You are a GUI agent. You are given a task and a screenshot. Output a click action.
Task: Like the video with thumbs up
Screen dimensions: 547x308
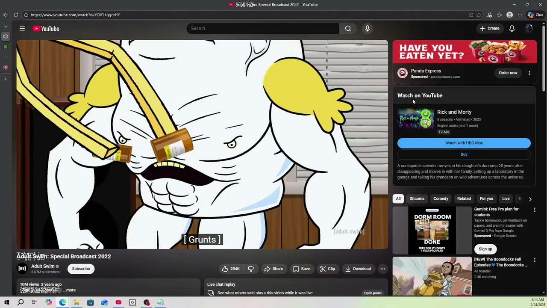(230, 269)
